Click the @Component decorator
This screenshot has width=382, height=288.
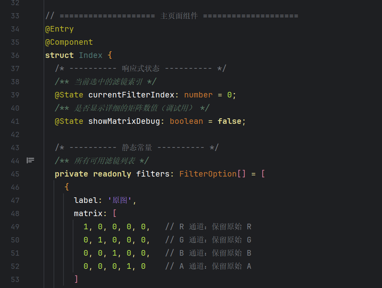(x=69, y=42)
